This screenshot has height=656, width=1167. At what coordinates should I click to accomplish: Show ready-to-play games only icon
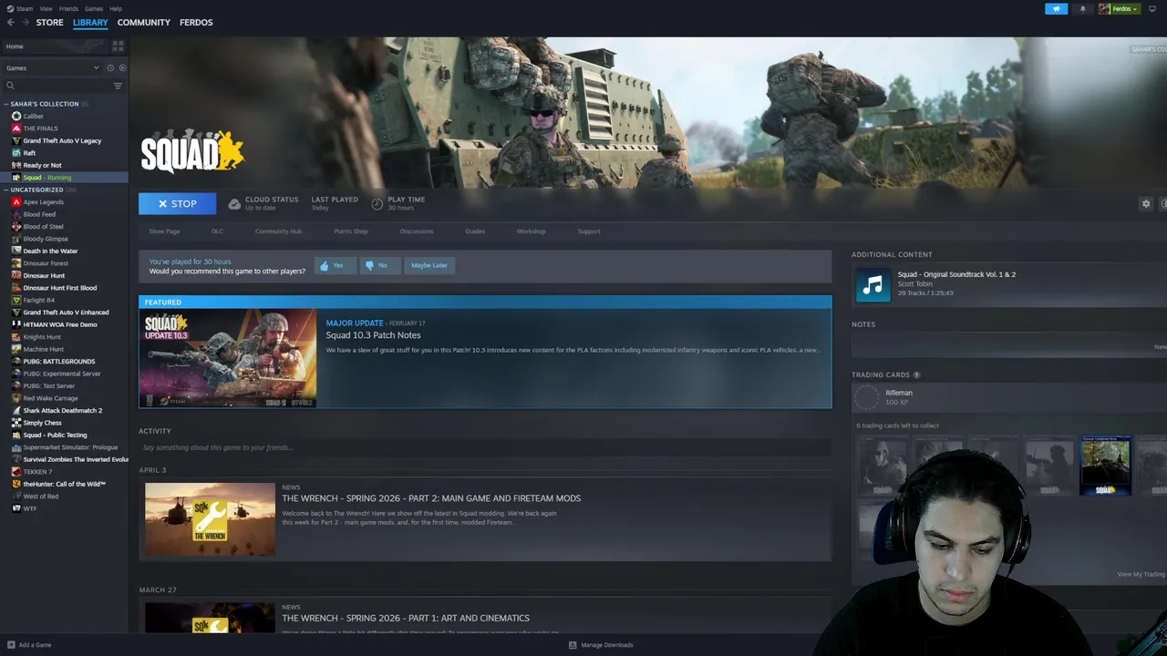point(123,67)
